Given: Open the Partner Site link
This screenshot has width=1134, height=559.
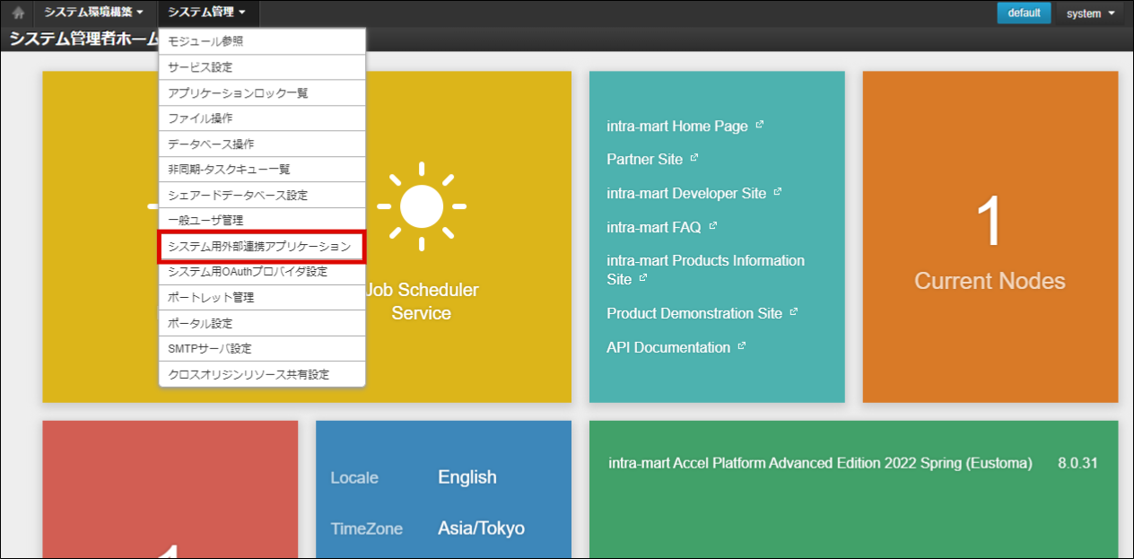Looking at the screenshot, I should click(x=644, y=159).
